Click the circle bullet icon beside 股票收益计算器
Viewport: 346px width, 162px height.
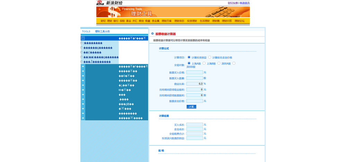152,34
